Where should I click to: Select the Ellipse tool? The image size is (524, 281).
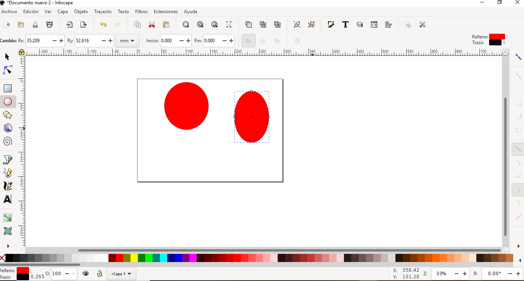point(7,102)
